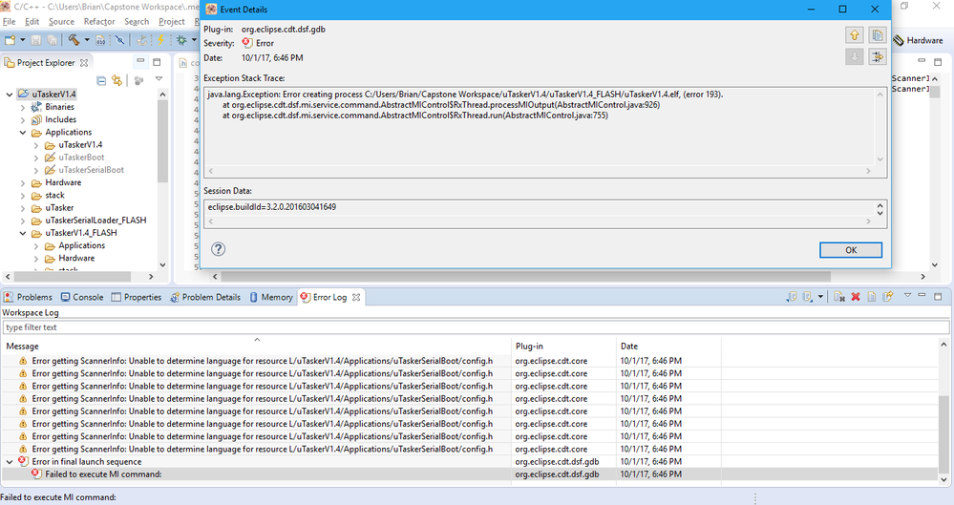Switch to the Memory tab

click(x=271, y=297)
